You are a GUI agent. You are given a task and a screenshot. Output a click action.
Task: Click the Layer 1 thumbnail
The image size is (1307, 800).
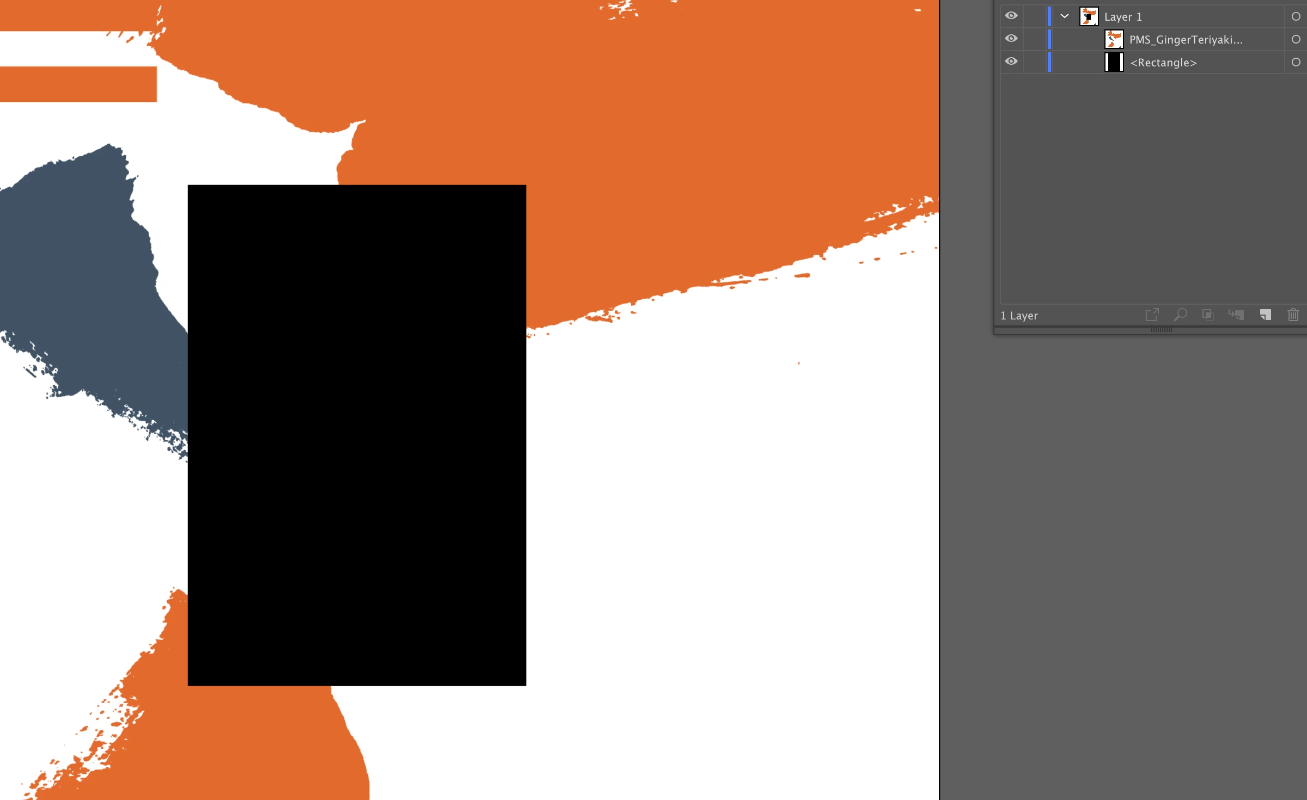point(1089,16)
